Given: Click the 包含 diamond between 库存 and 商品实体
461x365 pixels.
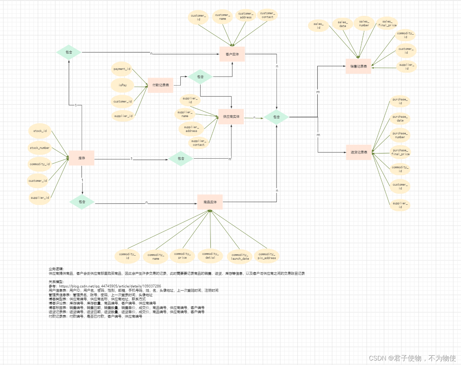Looking at the screenshot, I should 82,202.
